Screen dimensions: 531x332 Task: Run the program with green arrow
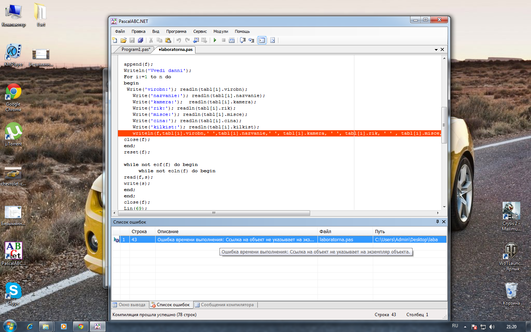coord(215,40)
